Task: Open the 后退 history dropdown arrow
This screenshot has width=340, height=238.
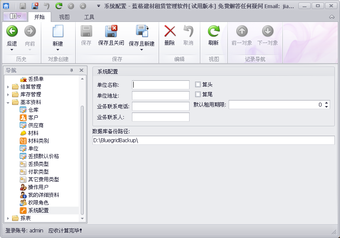Action: [x=12, y=50]
